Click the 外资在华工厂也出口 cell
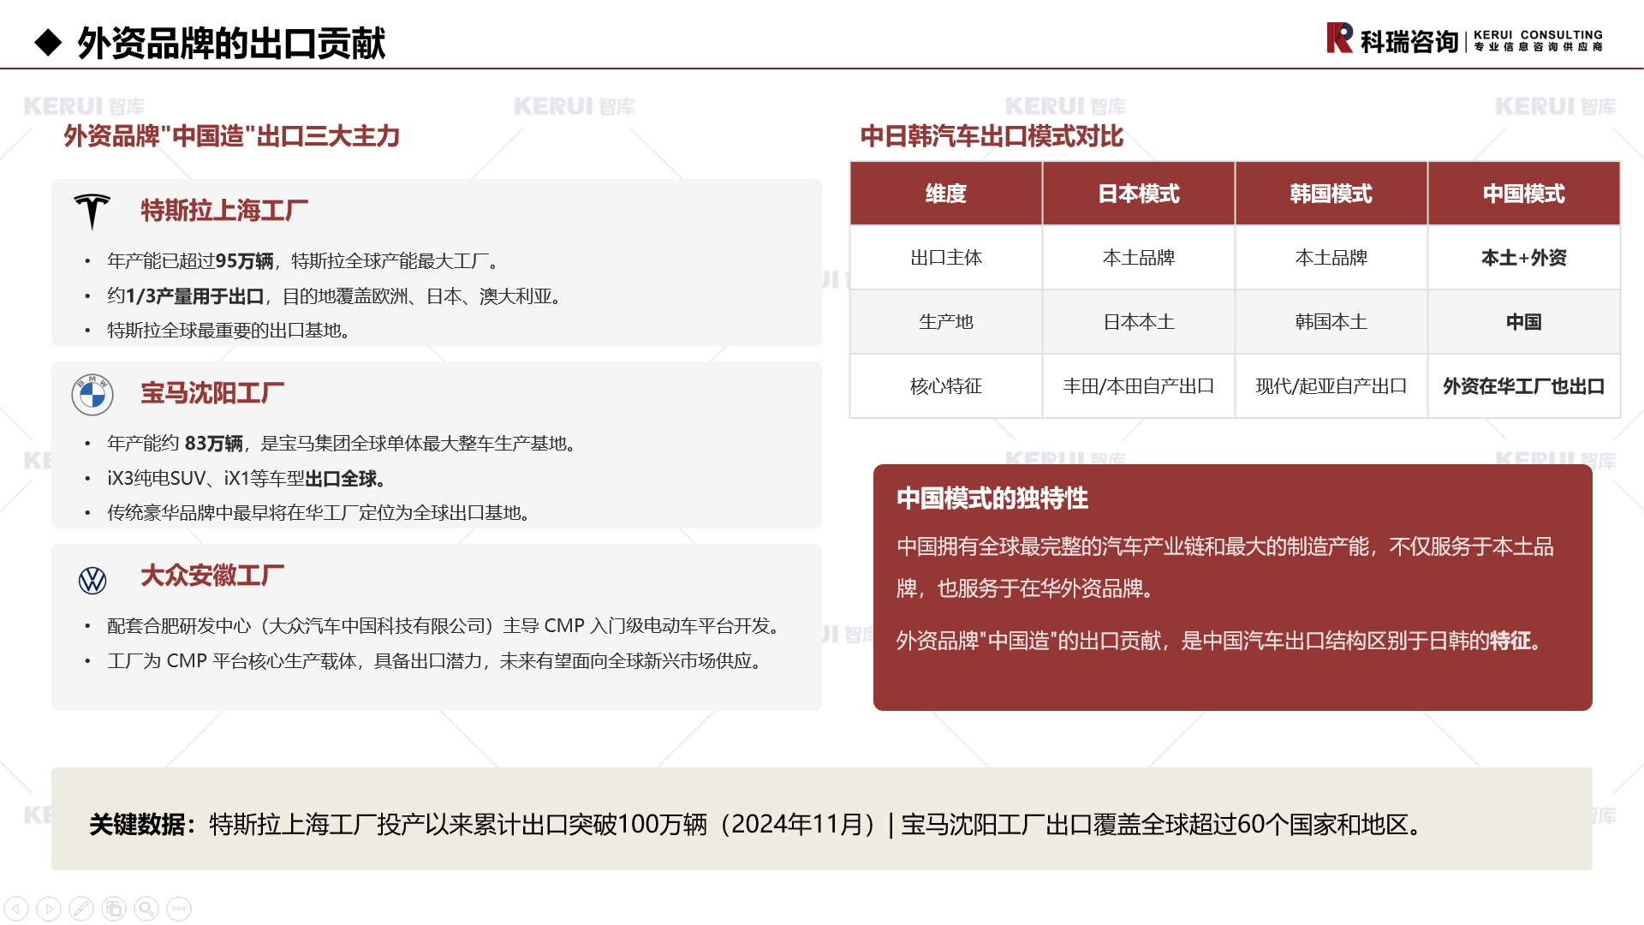1644x925 pixels. pyautogui.click(x=1524, y=386)
